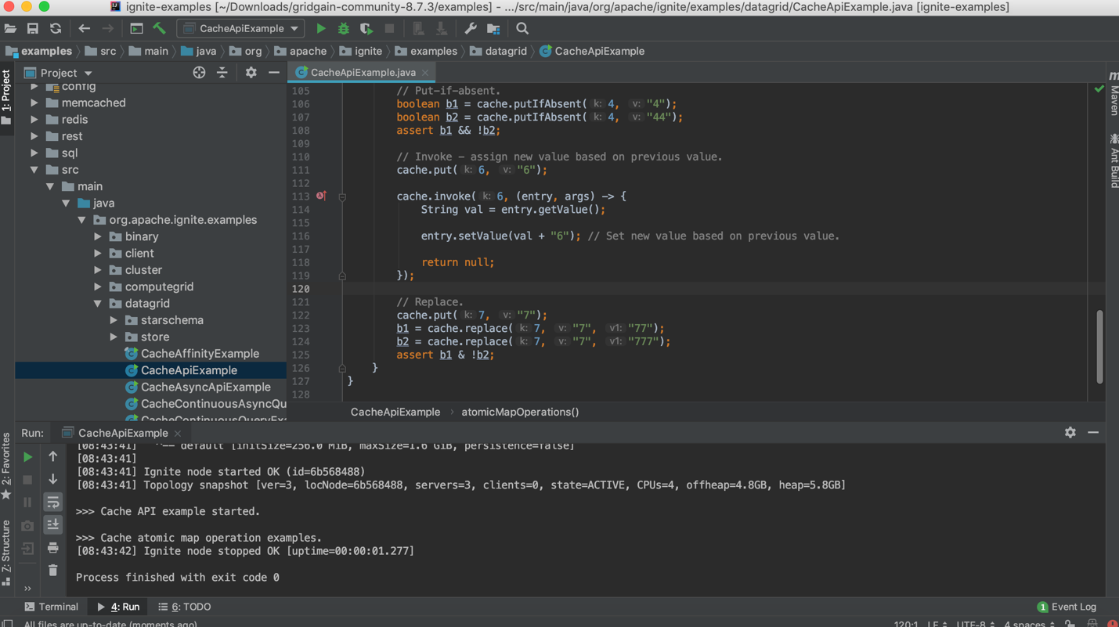Open the Project Structure icon next to the wrench
Screen dimensions: 1119x627
(x=493, y=28)
